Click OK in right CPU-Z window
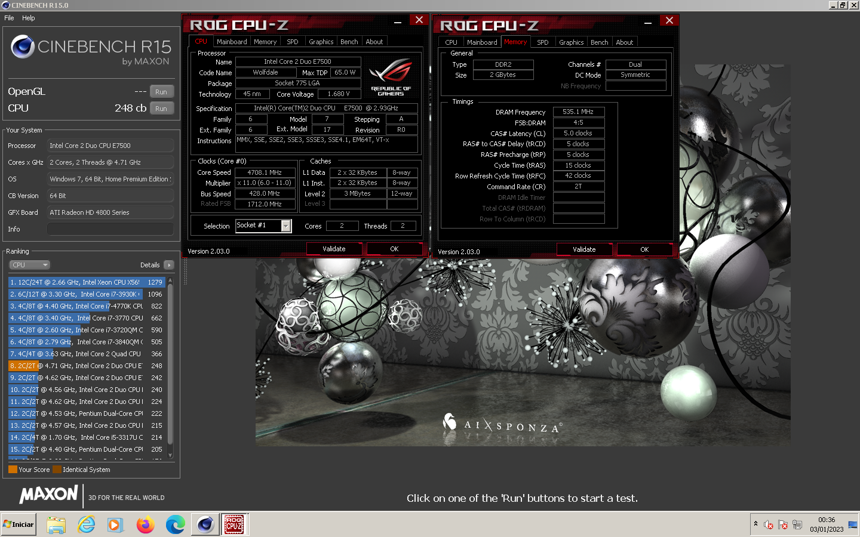 pos(644,249)
